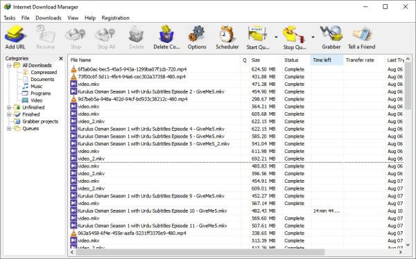Select the Video category icon

click(25, 100)
